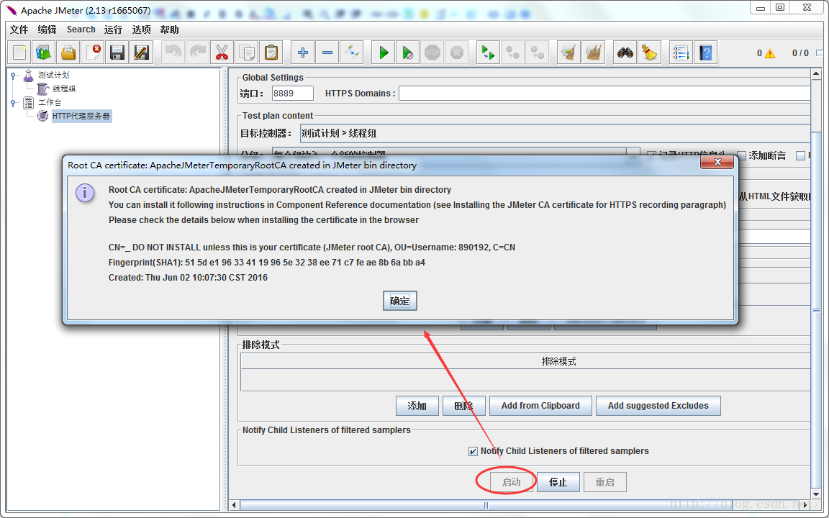Open the 编辑 menu
This screenshot has width=829, height=518.
47,29
